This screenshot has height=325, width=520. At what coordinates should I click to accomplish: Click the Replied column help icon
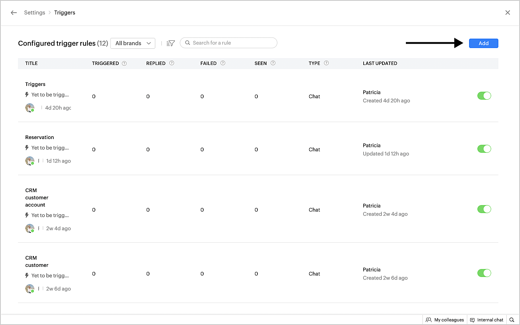point(172,63)
